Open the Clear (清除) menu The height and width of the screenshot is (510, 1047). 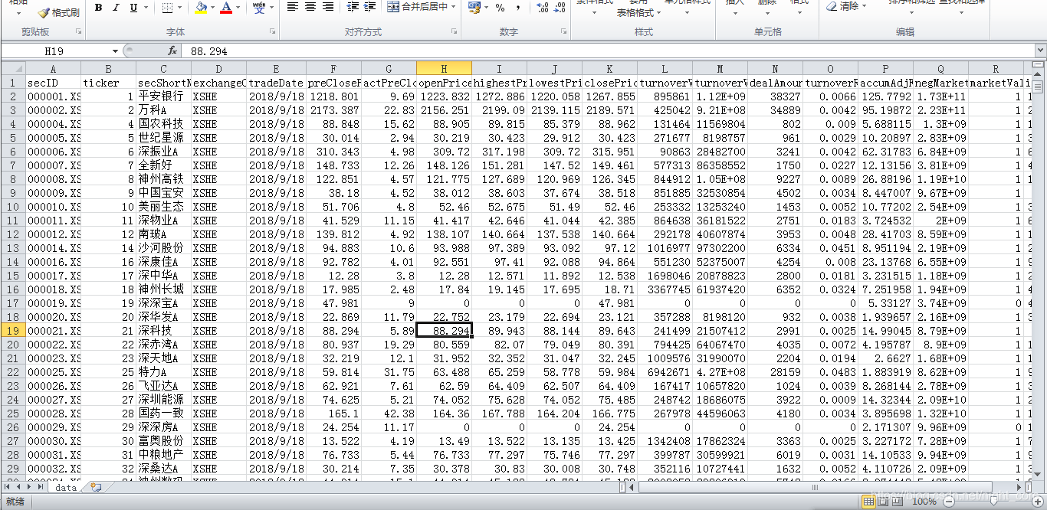(x=848, y=6)
